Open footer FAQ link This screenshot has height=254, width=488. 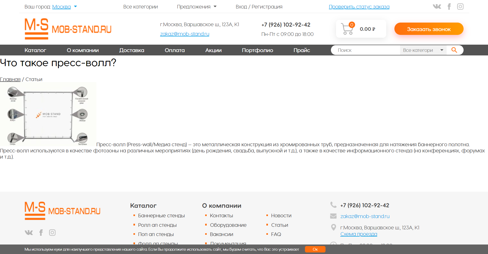[276, 234]
